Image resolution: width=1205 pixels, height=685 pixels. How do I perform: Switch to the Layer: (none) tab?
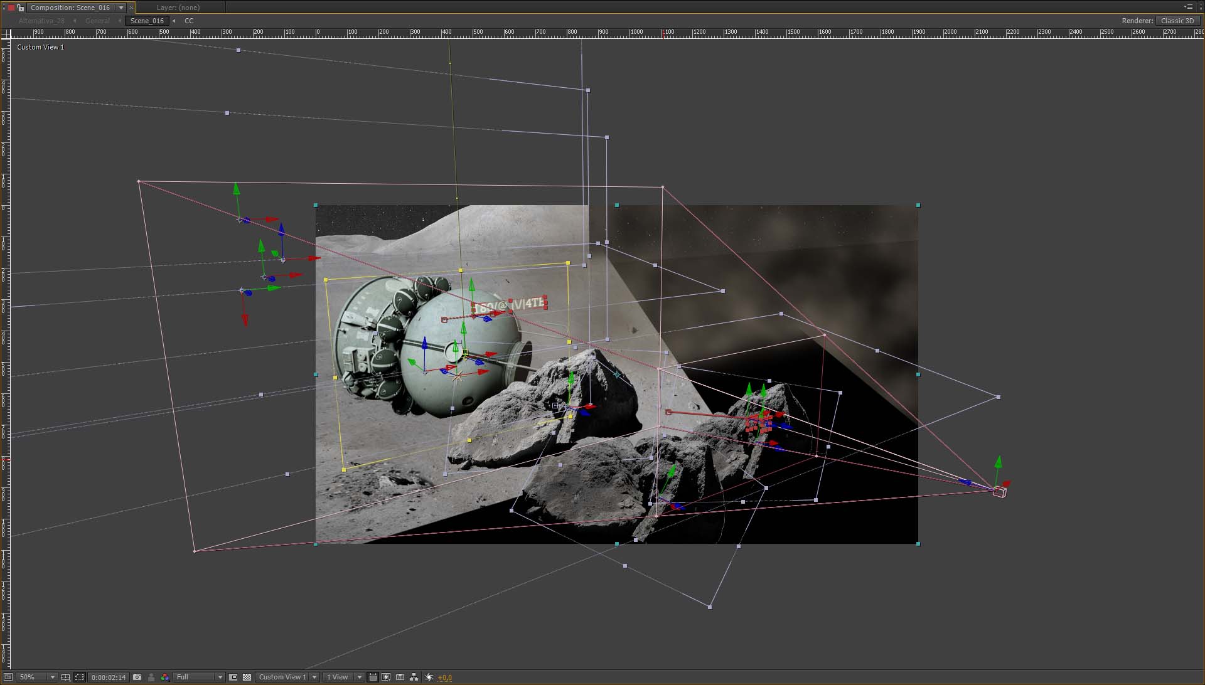pos(178,8)
